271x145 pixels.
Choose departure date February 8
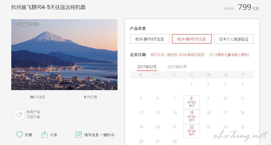192,102
